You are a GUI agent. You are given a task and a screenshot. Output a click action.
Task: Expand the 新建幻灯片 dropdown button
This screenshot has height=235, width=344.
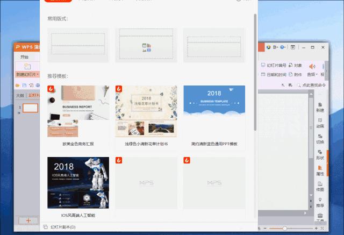27,74
